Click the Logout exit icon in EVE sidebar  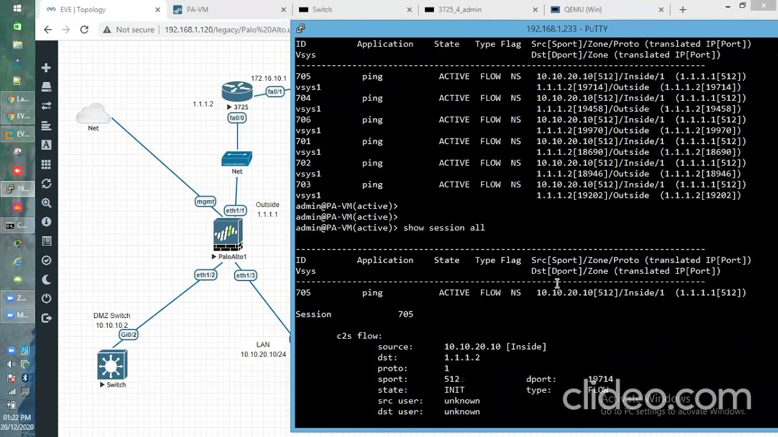[46, 318]
